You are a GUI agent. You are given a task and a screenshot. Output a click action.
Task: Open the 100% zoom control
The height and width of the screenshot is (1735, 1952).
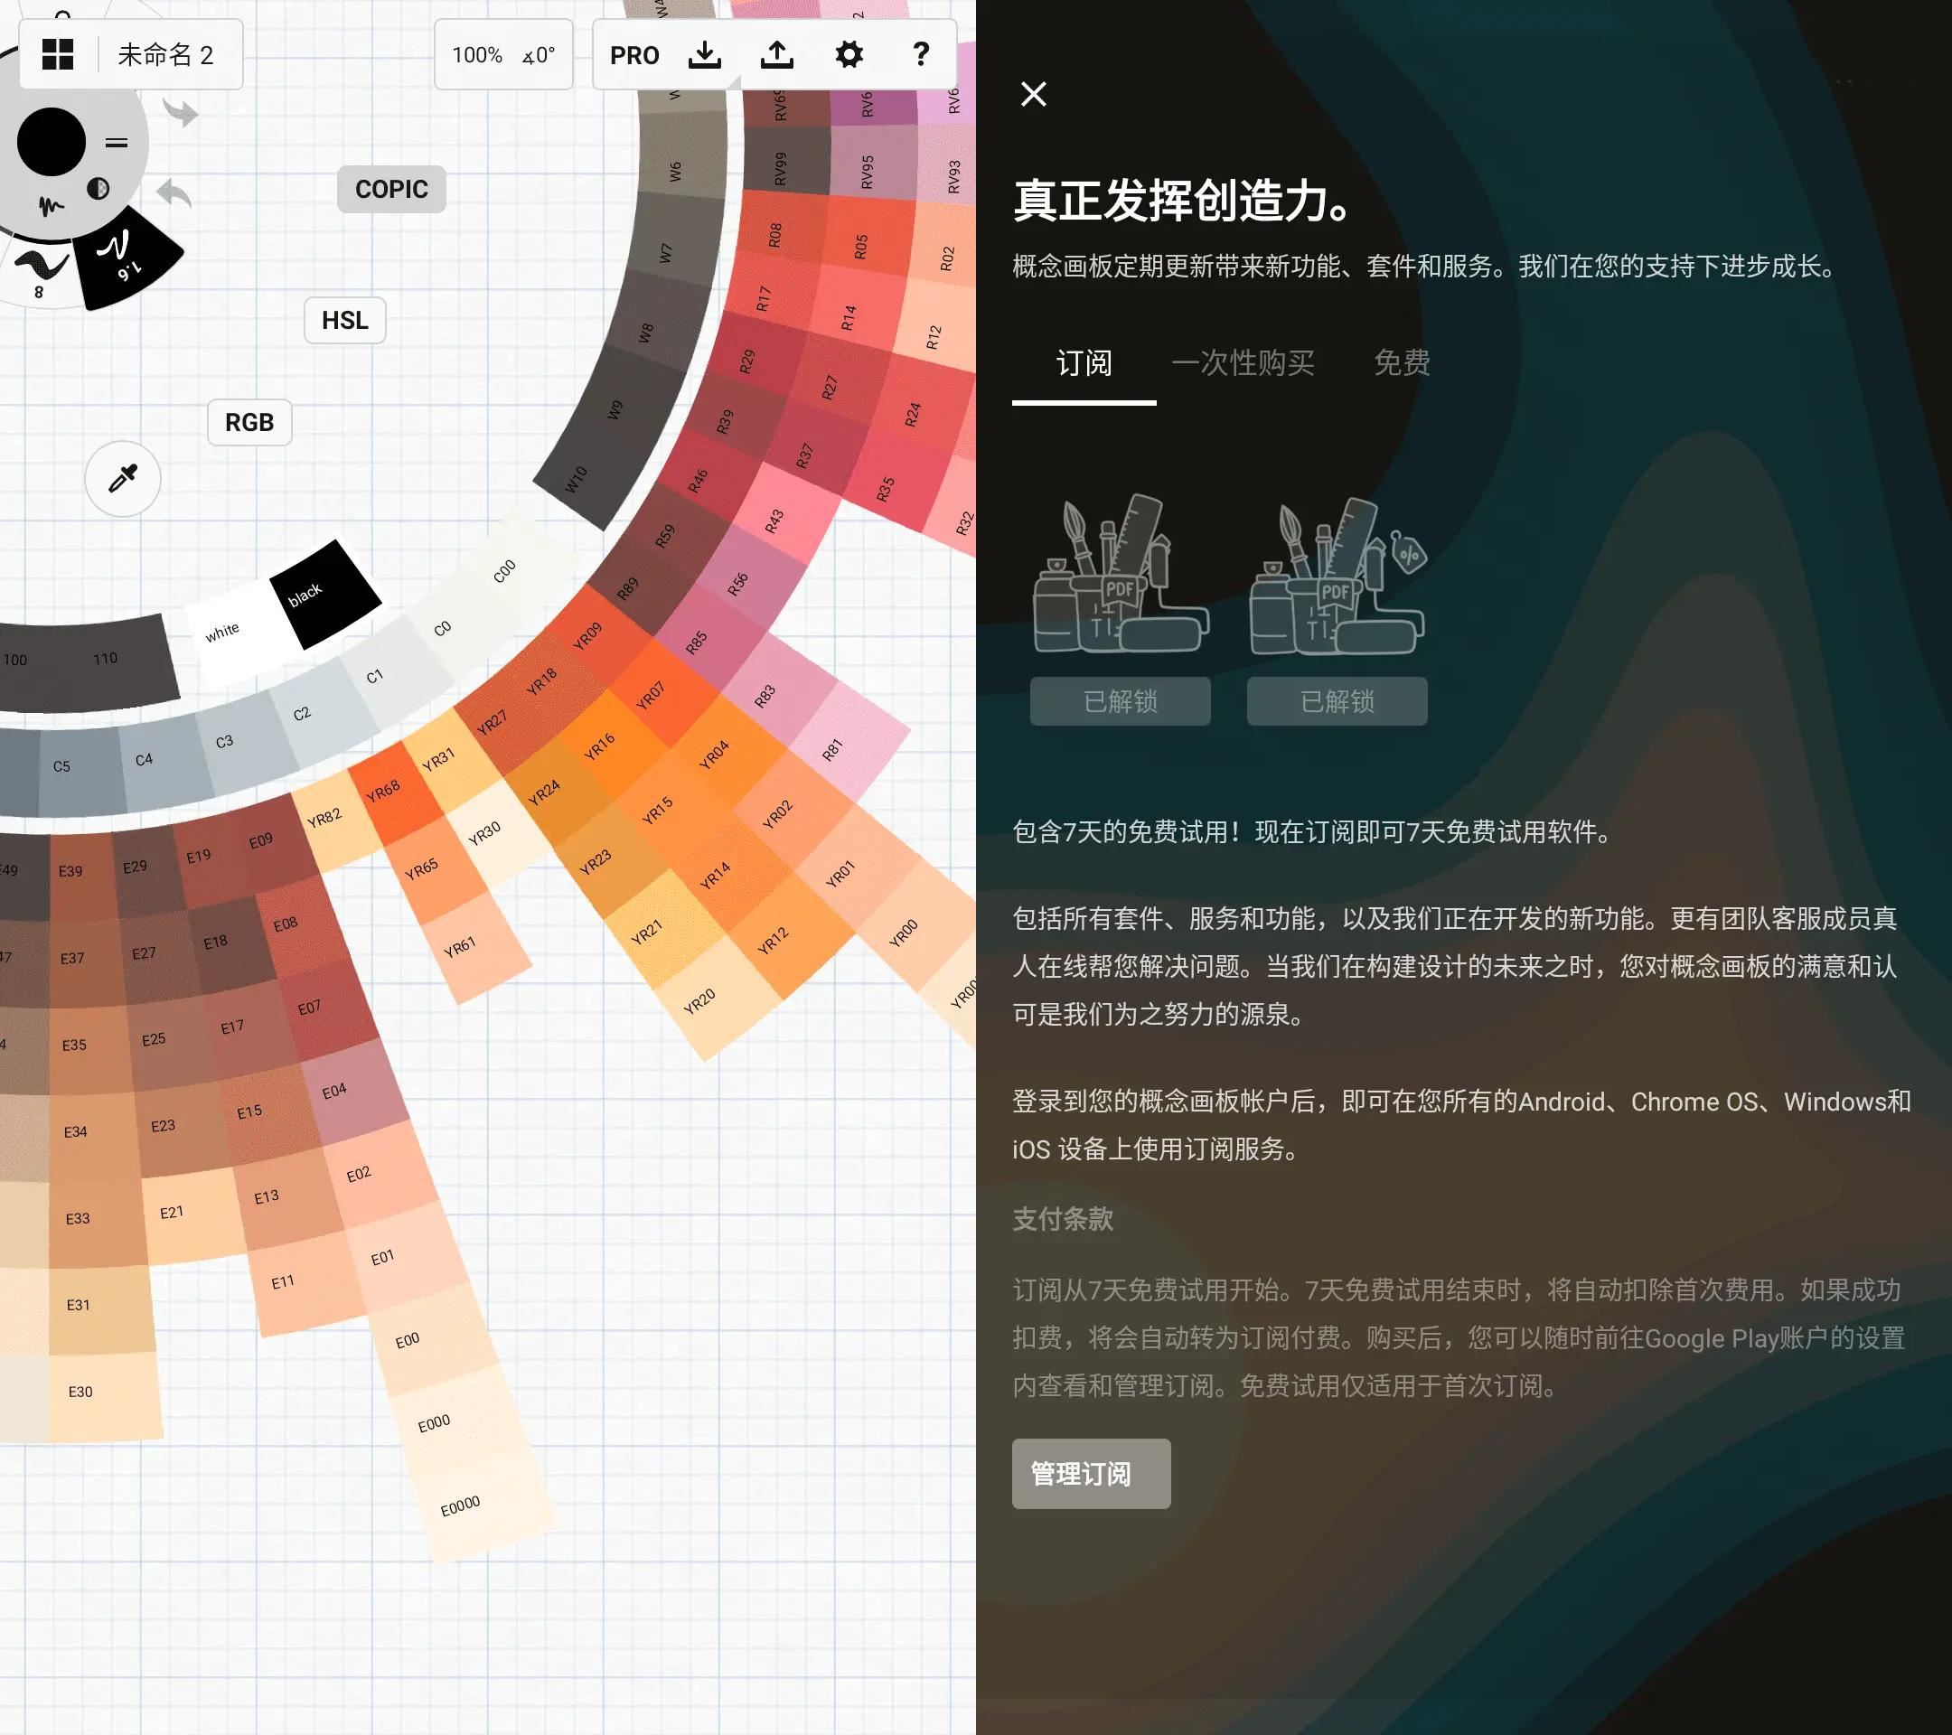[x=477, y=55]
